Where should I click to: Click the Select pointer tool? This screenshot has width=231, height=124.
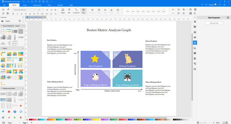(83, 11)
